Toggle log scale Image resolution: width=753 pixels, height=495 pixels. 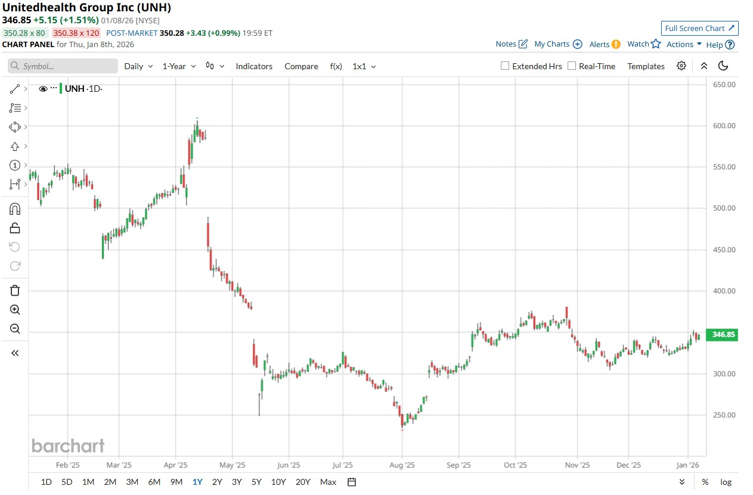coord(726,482)
